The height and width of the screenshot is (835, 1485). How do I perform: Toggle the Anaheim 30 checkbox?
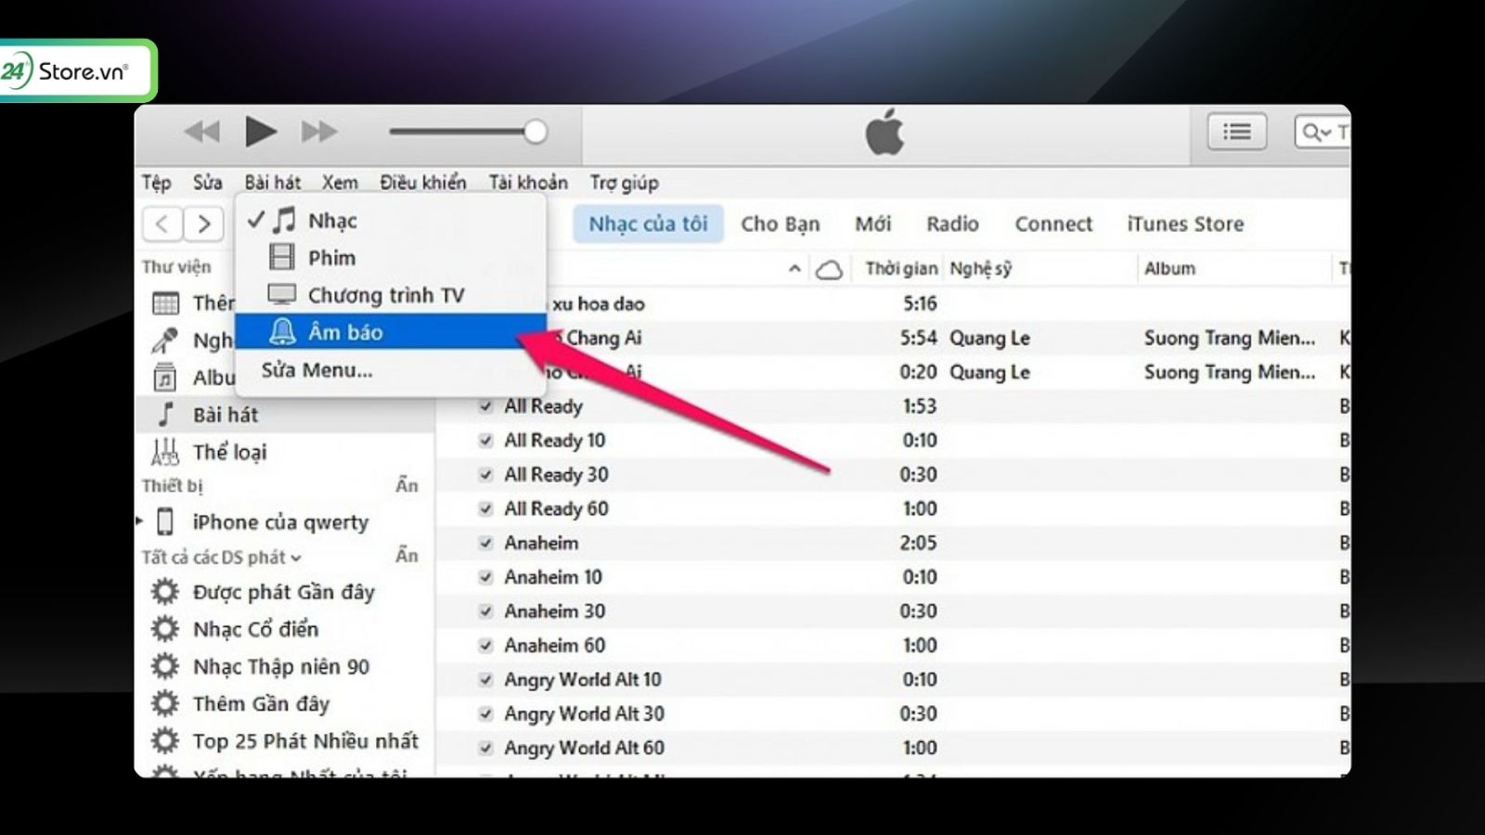(x=485, y=610)
